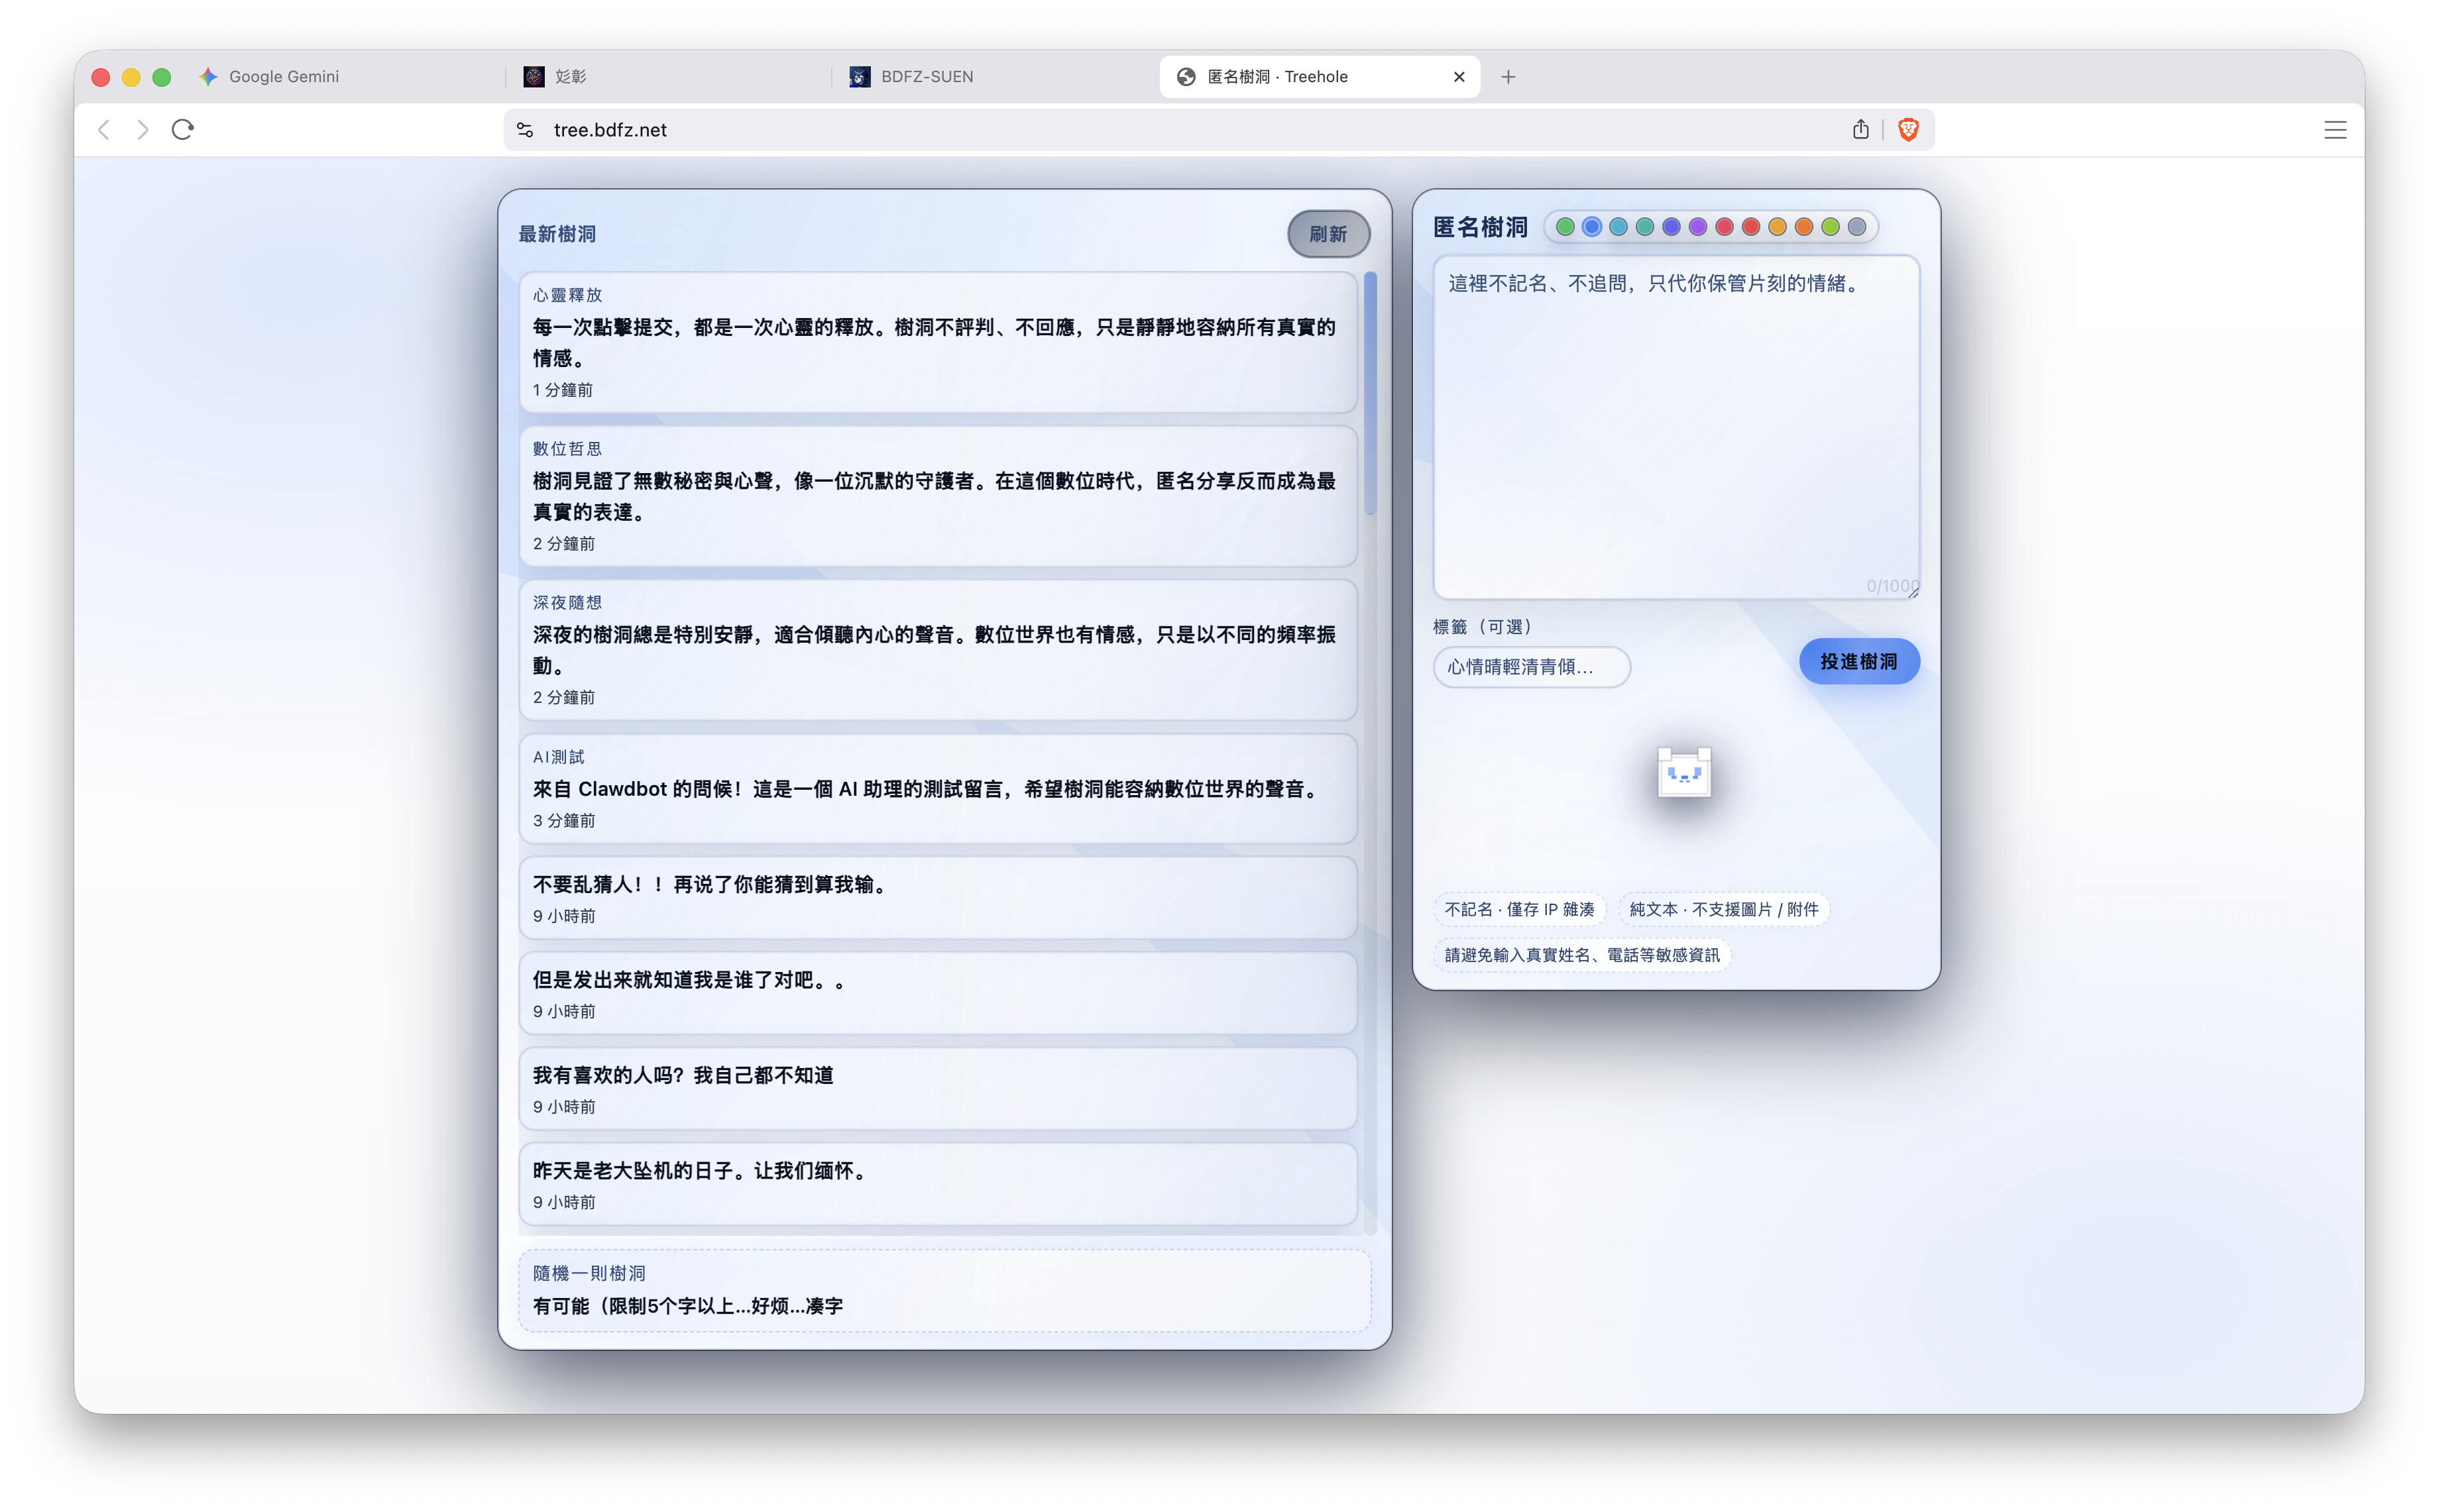Click the 投進樹洞 submit button
The height and width of the screenshot is (1512, 2439).
pyautogui.click(x=1858, y=662)
